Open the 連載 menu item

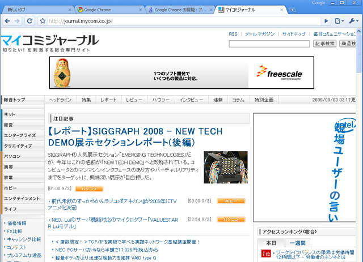(x=218, y=100)
